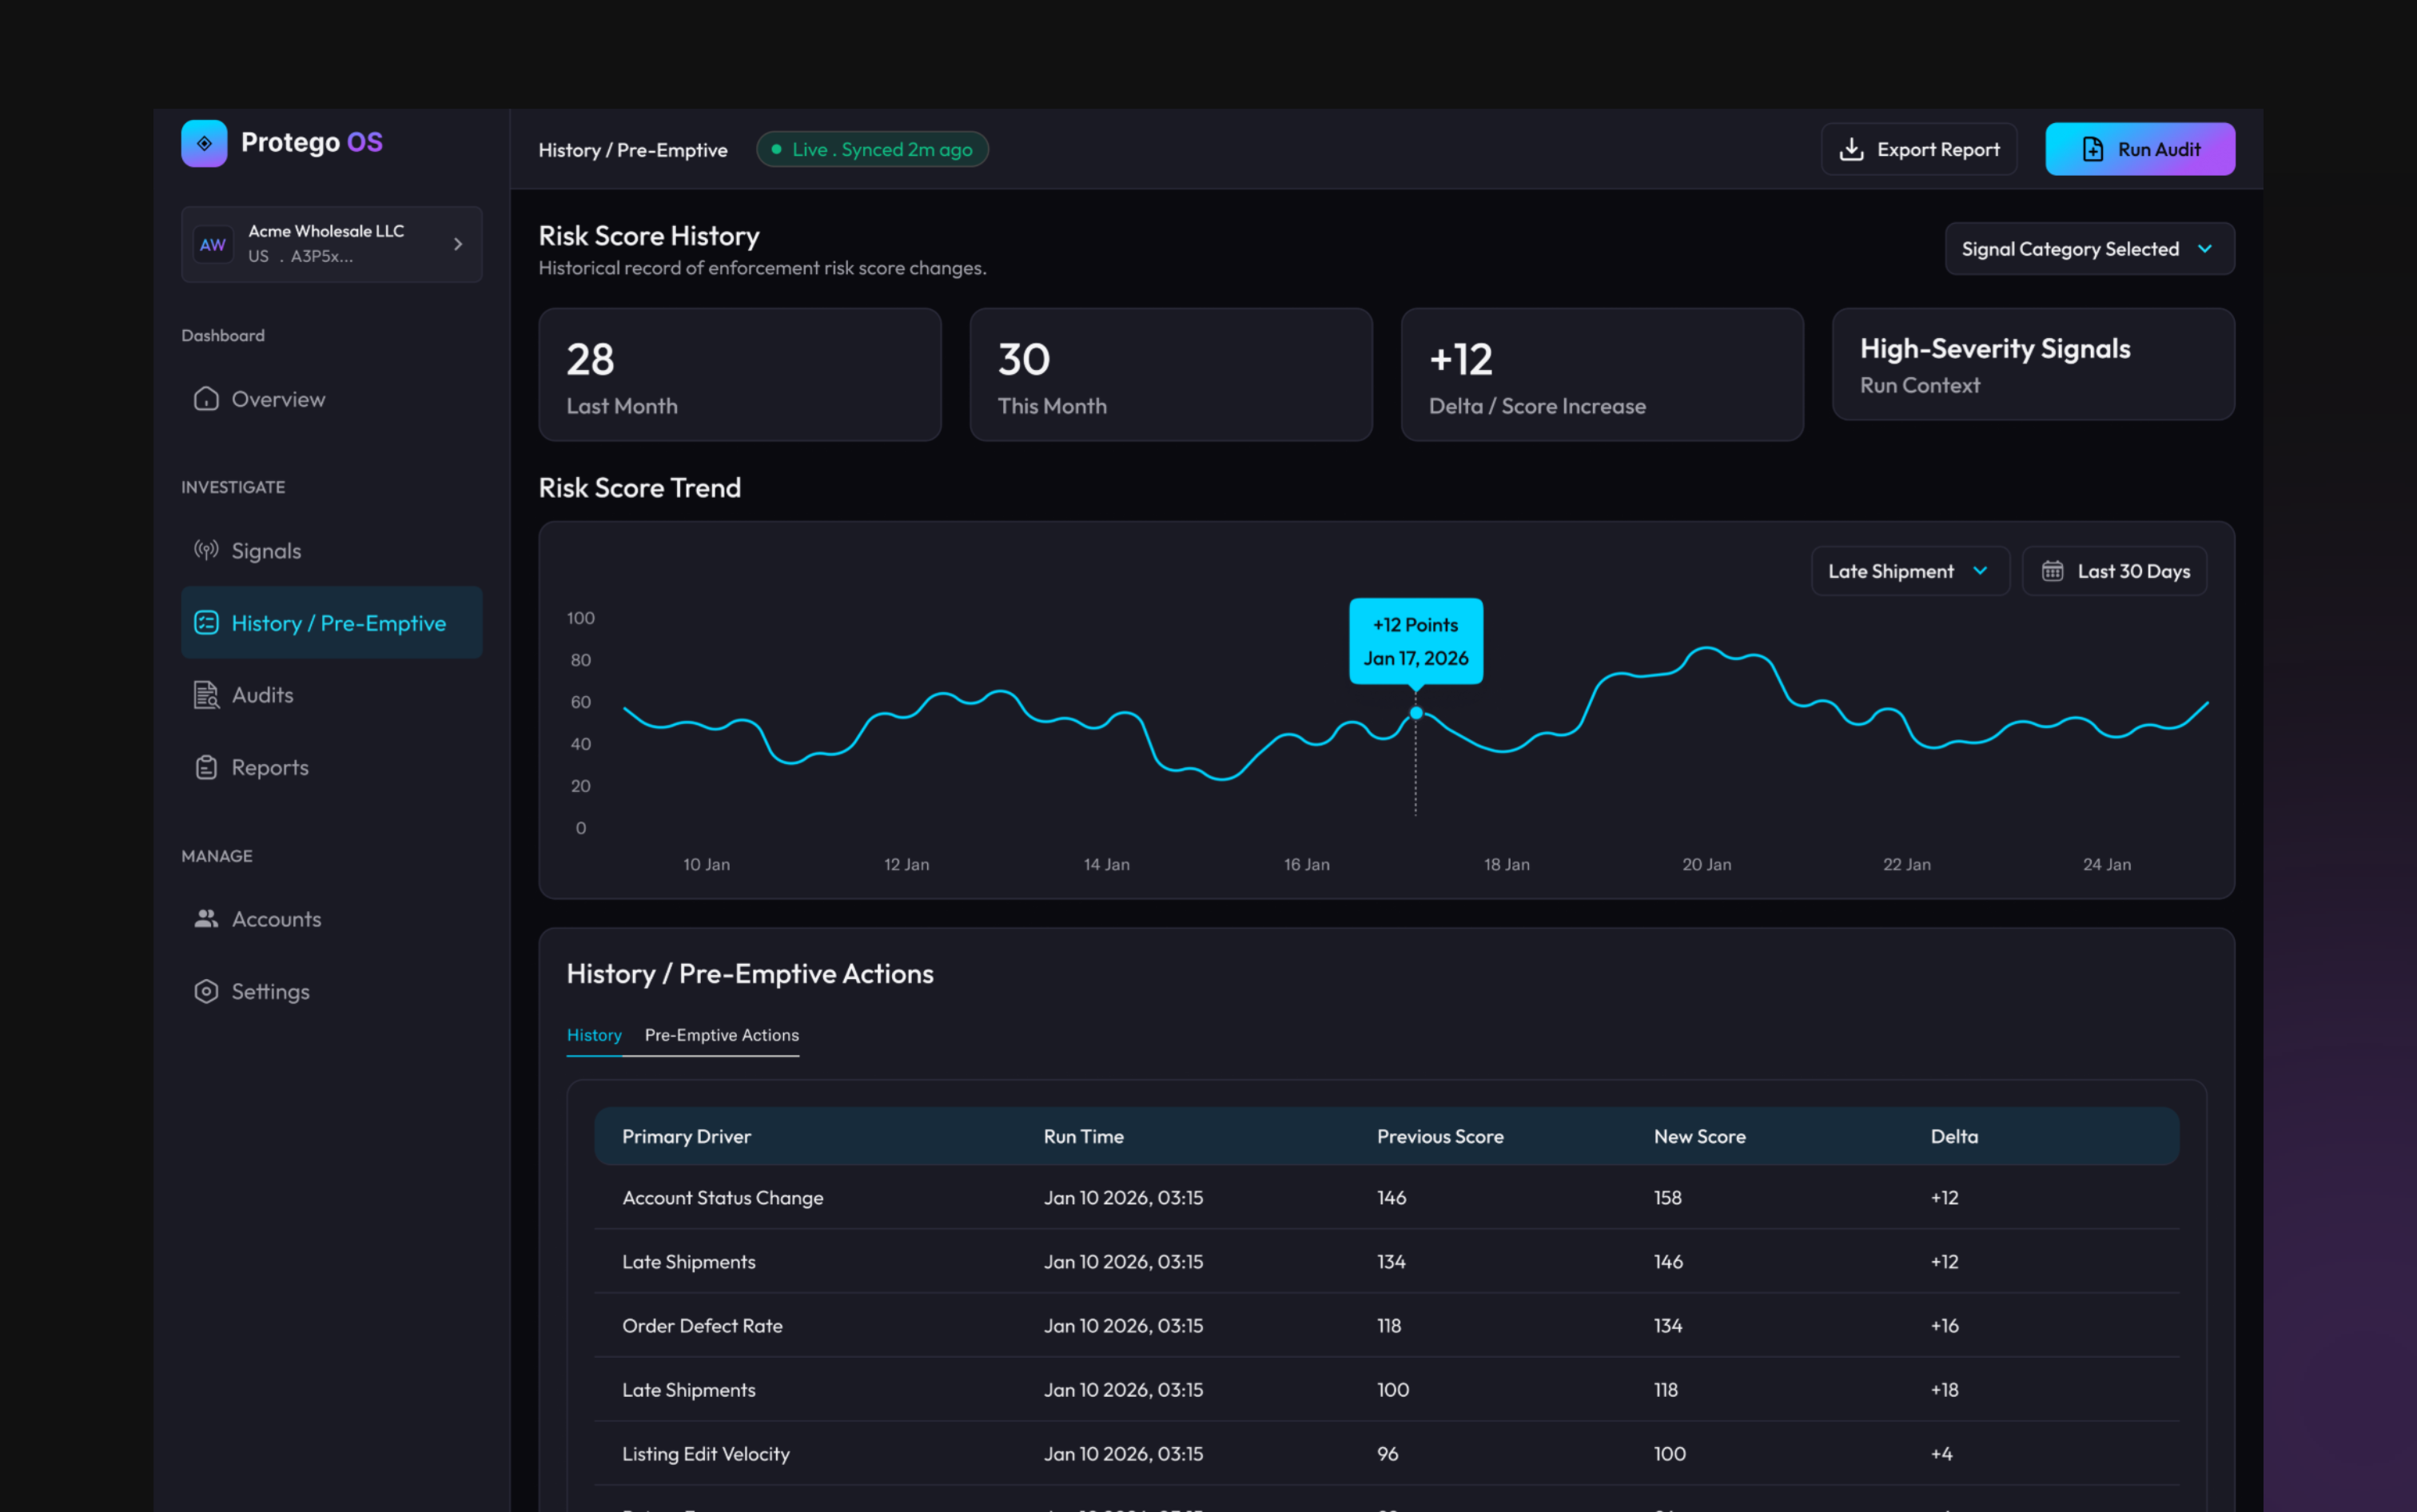Click the Accounts people icon
The width and height of the screenshot is (2417, 1512).
[206, 919]
